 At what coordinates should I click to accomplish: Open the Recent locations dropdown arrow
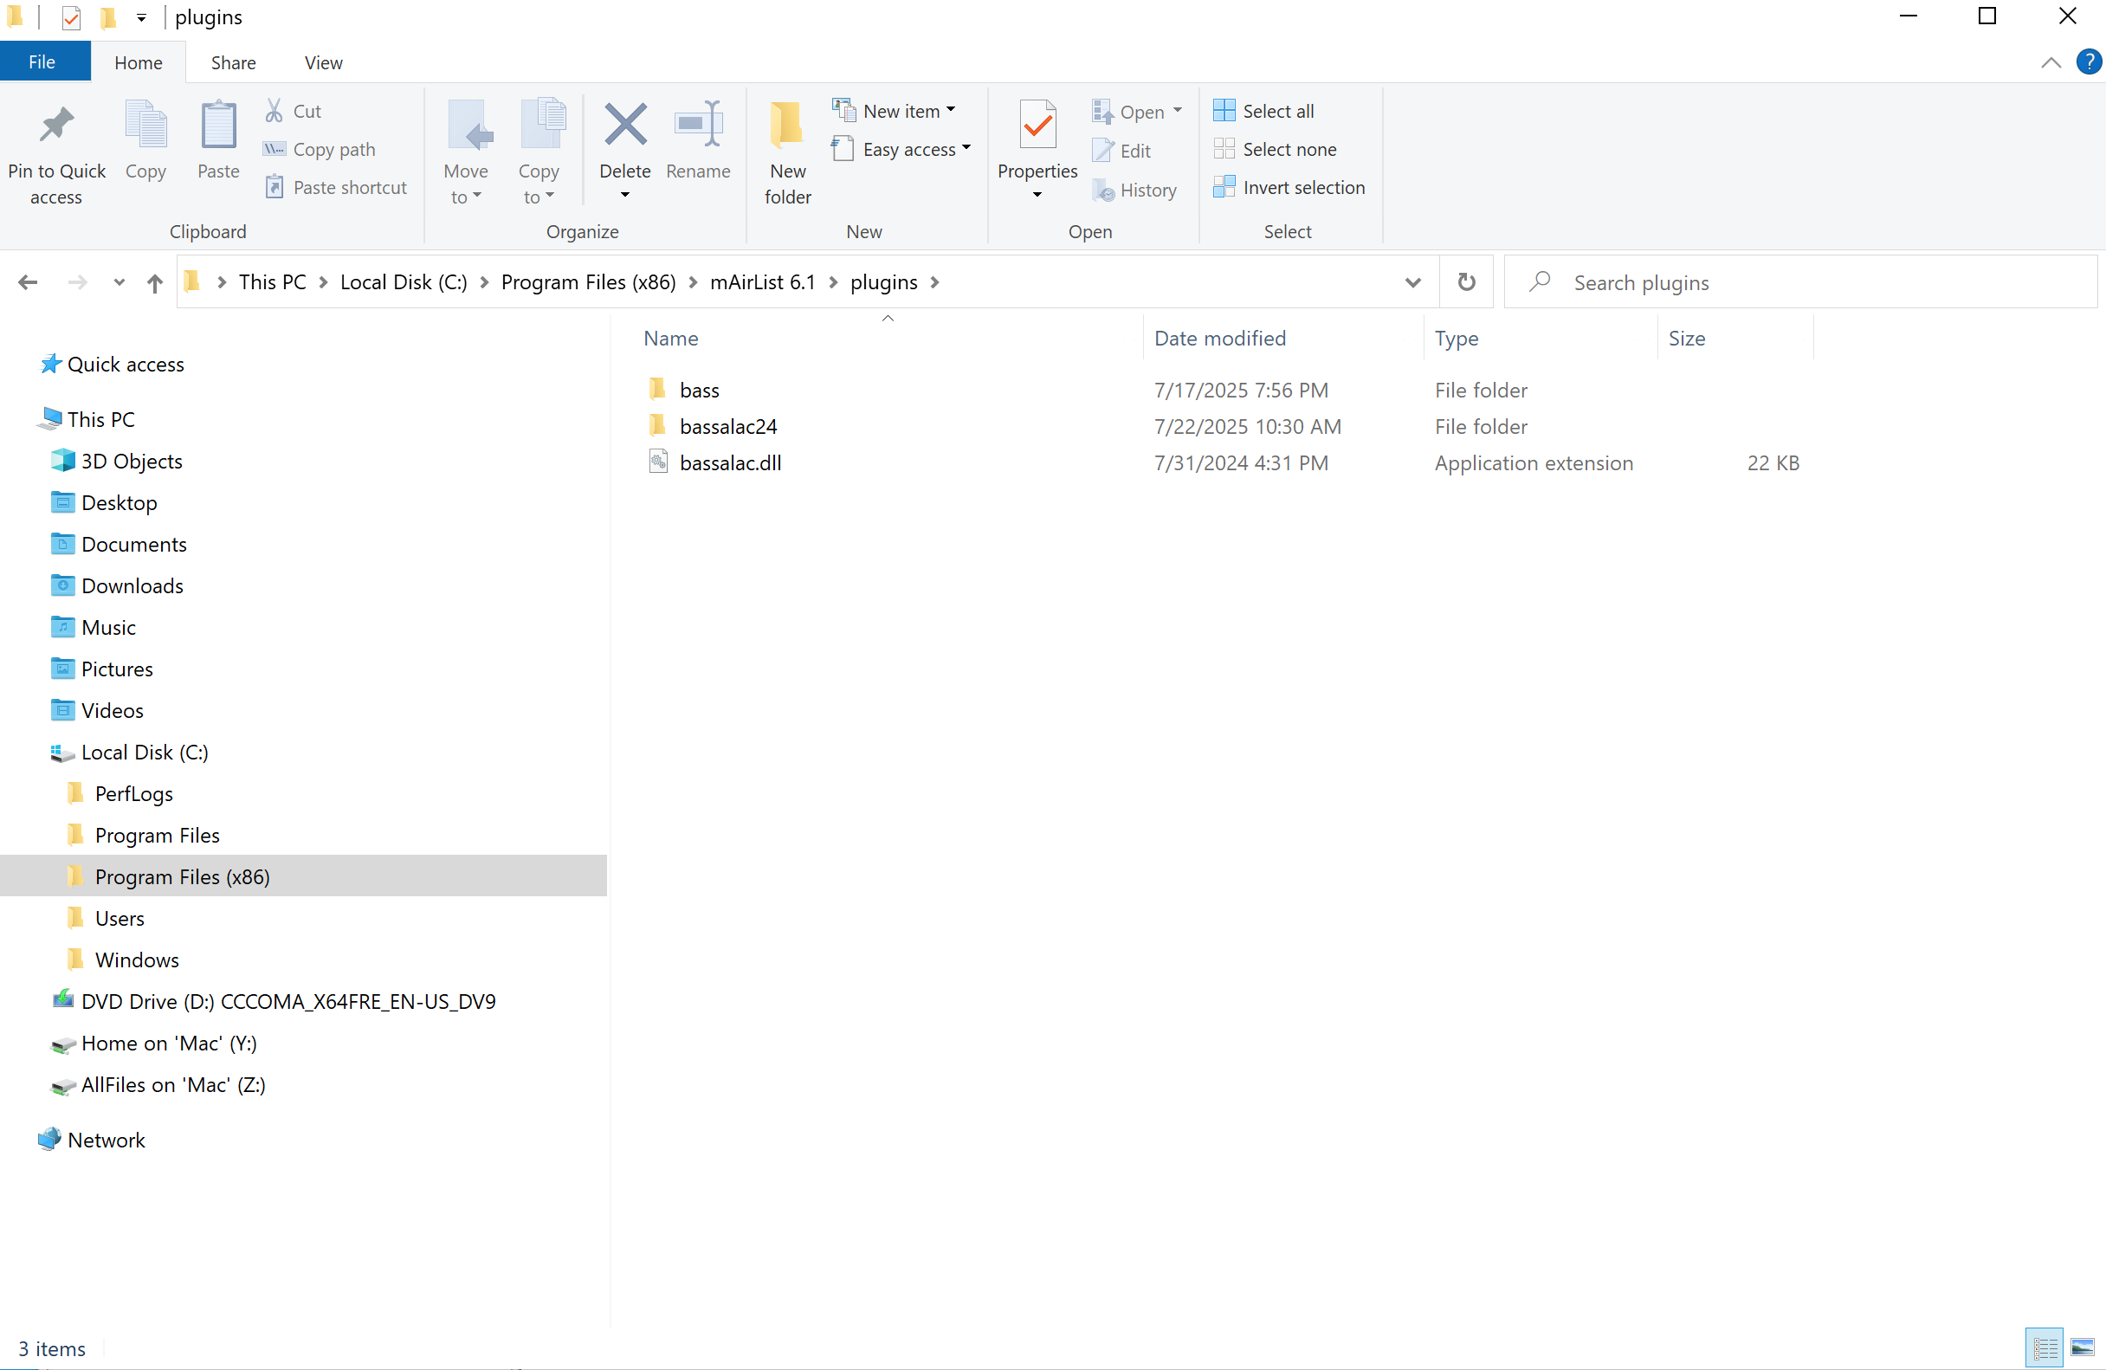tap(119, 282)
